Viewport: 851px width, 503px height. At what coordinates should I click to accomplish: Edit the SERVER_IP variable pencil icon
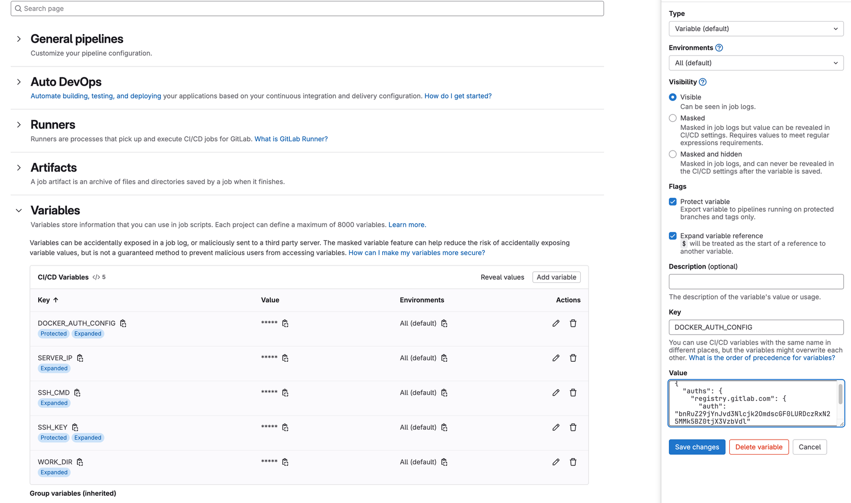tap(555, 358)
